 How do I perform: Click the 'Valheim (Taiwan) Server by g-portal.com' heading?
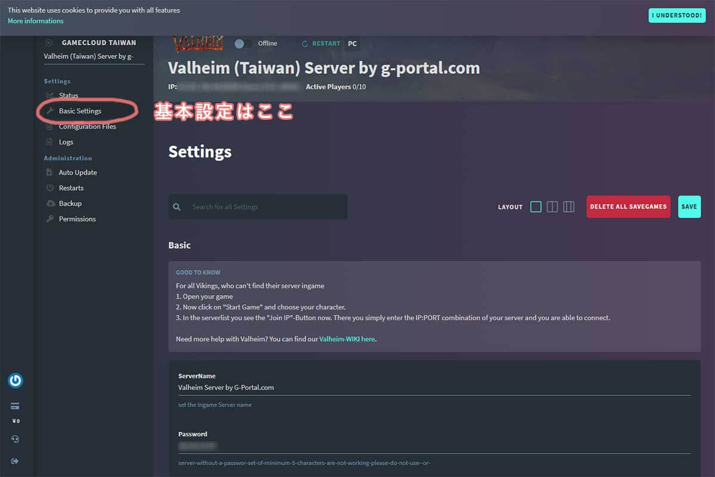point(324,68)
